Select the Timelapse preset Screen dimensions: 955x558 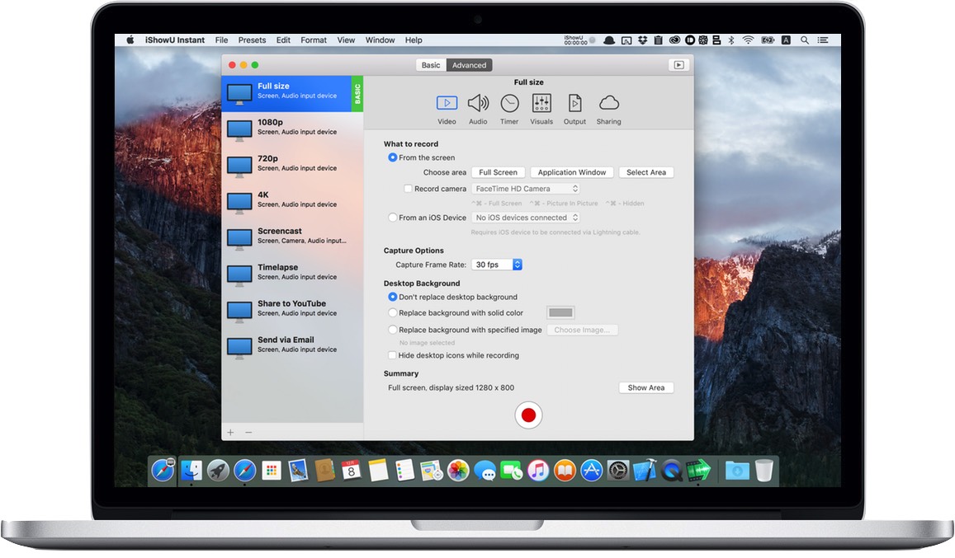292,274
